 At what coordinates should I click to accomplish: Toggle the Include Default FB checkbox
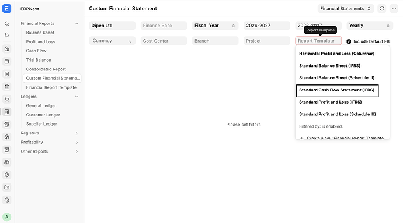(349, 41)
